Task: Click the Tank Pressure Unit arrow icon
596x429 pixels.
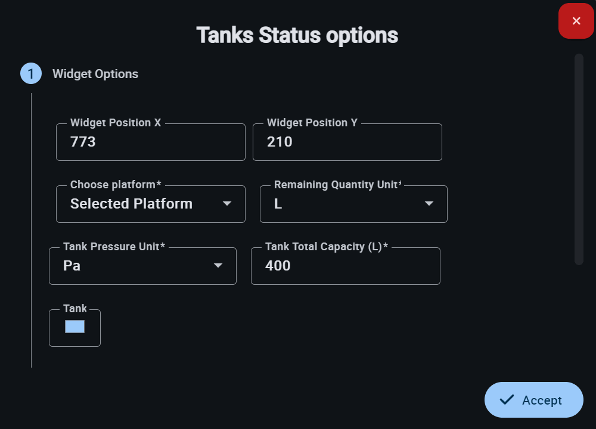Action: pos(218,266)
